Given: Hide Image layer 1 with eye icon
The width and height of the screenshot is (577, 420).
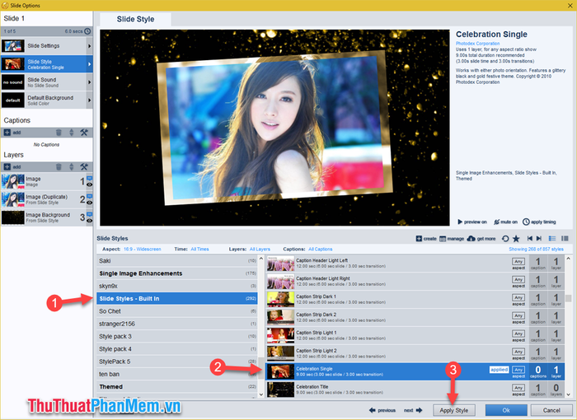Looking at the screenshot, I should coord(89,184).
